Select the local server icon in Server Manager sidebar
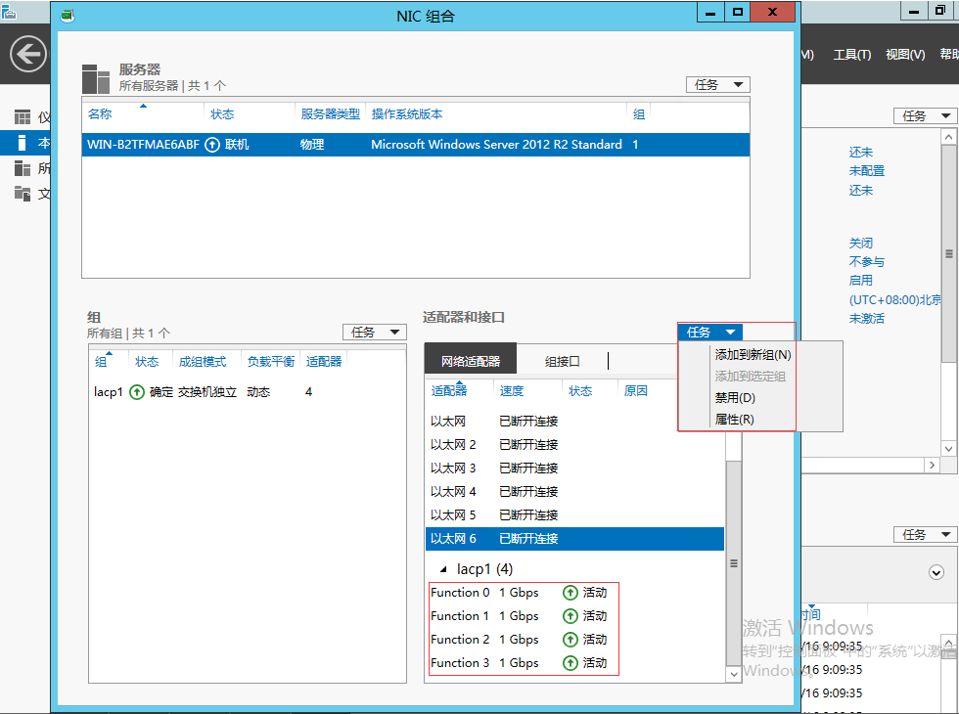The width and height of the screenshot is (959, 714). 23,143
